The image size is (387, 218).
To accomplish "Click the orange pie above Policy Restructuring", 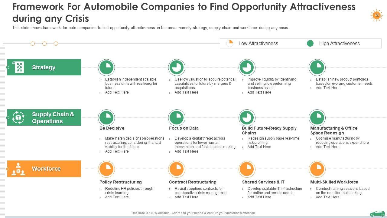I will [106, 169].
